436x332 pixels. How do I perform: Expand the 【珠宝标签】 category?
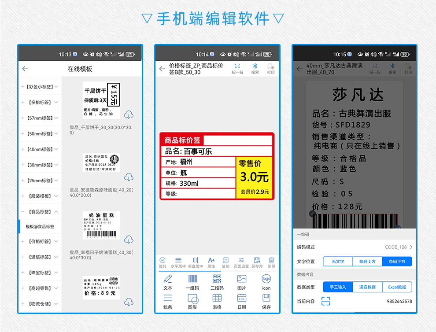(40, 273)
